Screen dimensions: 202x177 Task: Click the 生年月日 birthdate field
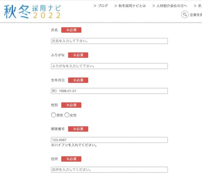pos(109,91)
